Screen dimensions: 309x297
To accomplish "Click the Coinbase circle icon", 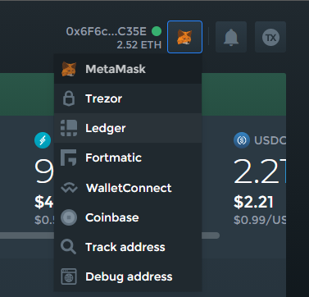I will (x=69, y=217).
